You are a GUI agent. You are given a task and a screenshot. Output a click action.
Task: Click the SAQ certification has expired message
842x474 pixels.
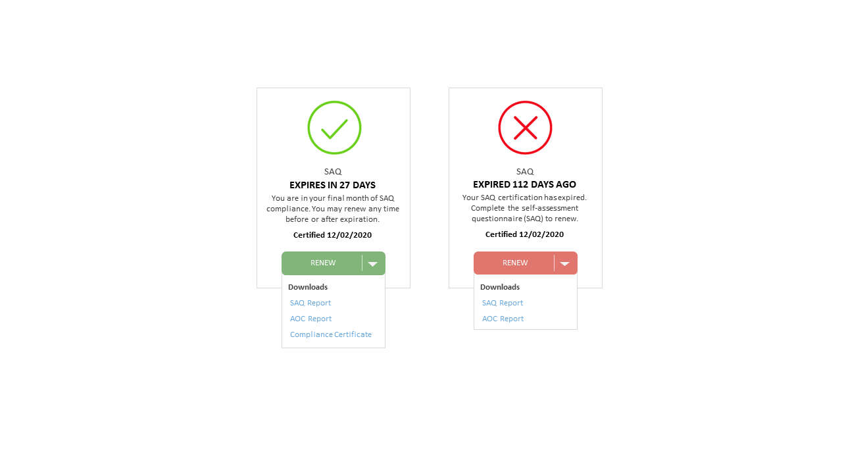pyautogui.click(x=525, y=208)
